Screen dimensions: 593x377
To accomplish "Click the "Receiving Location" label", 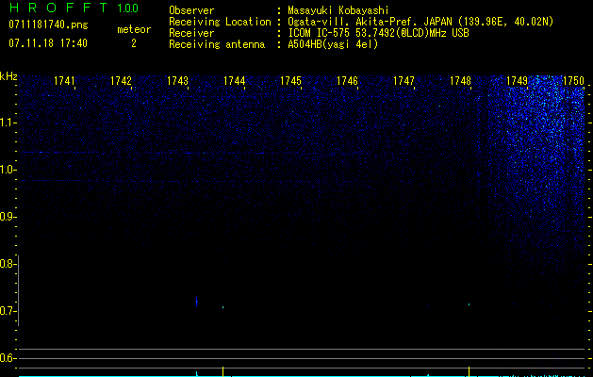I will click(220, 22).
